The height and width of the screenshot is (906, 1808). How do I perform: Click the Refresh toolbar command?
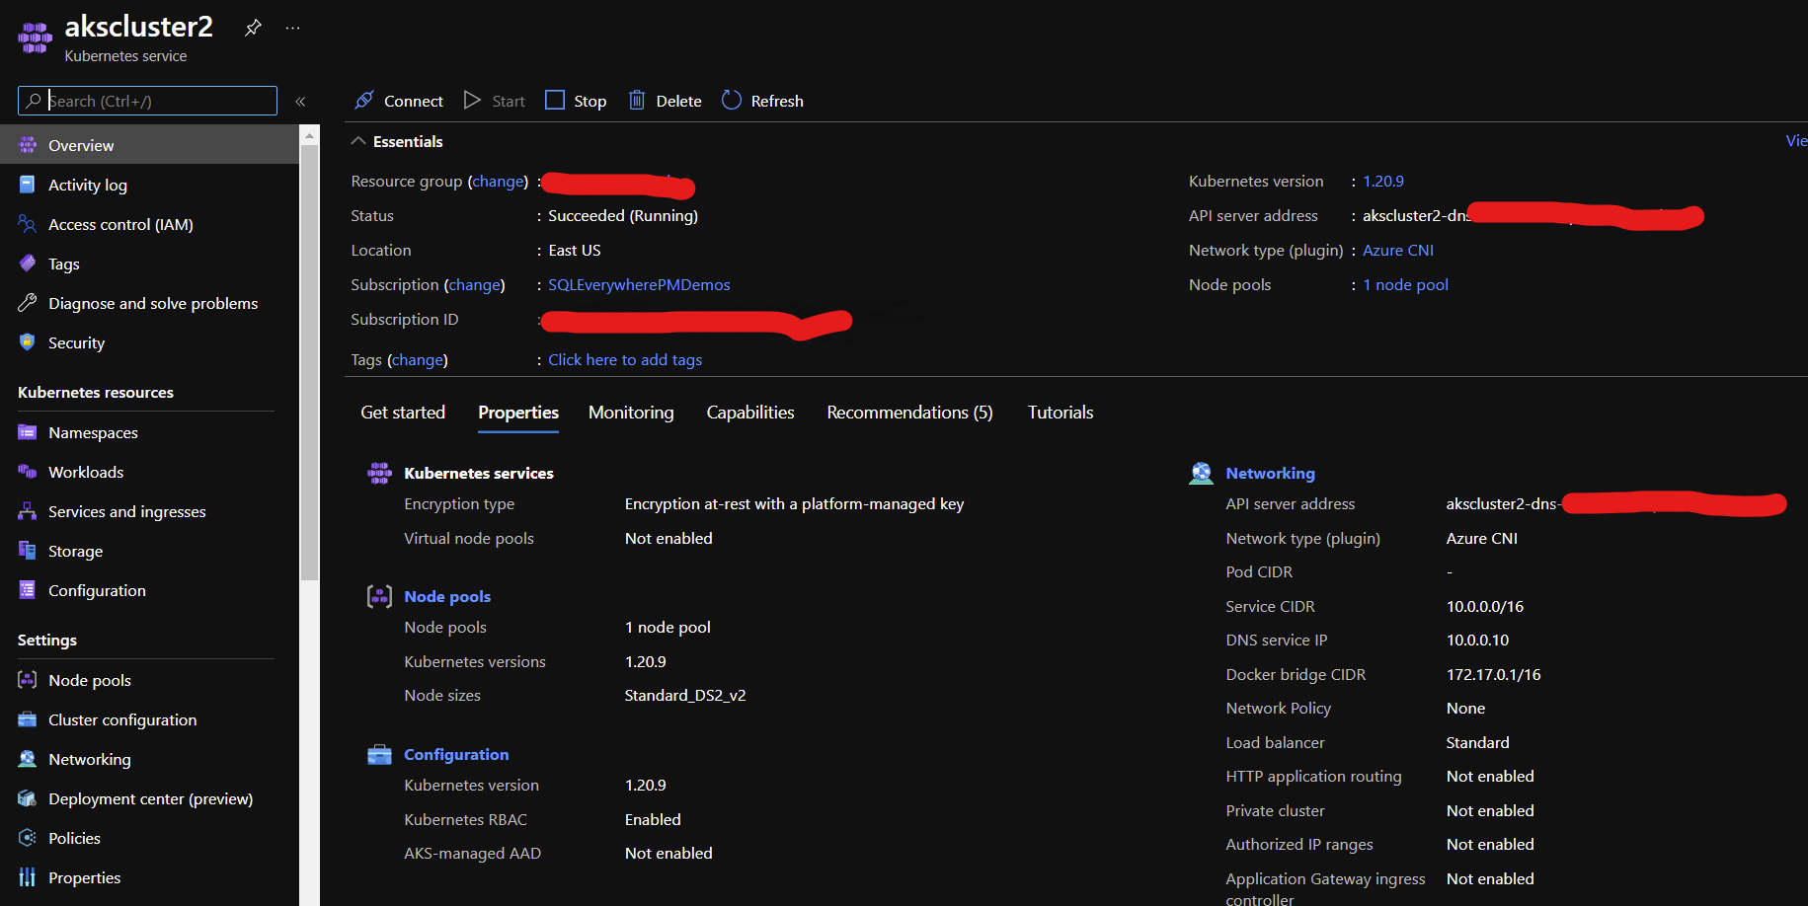(x=761, y=101)
